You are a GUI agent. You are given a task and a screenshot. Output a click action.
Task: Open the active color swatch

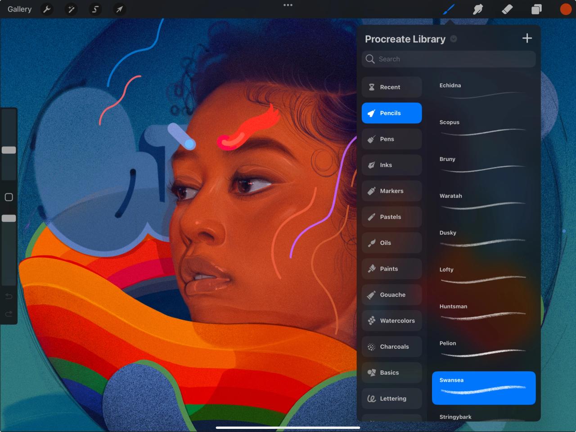pos(566,9)
